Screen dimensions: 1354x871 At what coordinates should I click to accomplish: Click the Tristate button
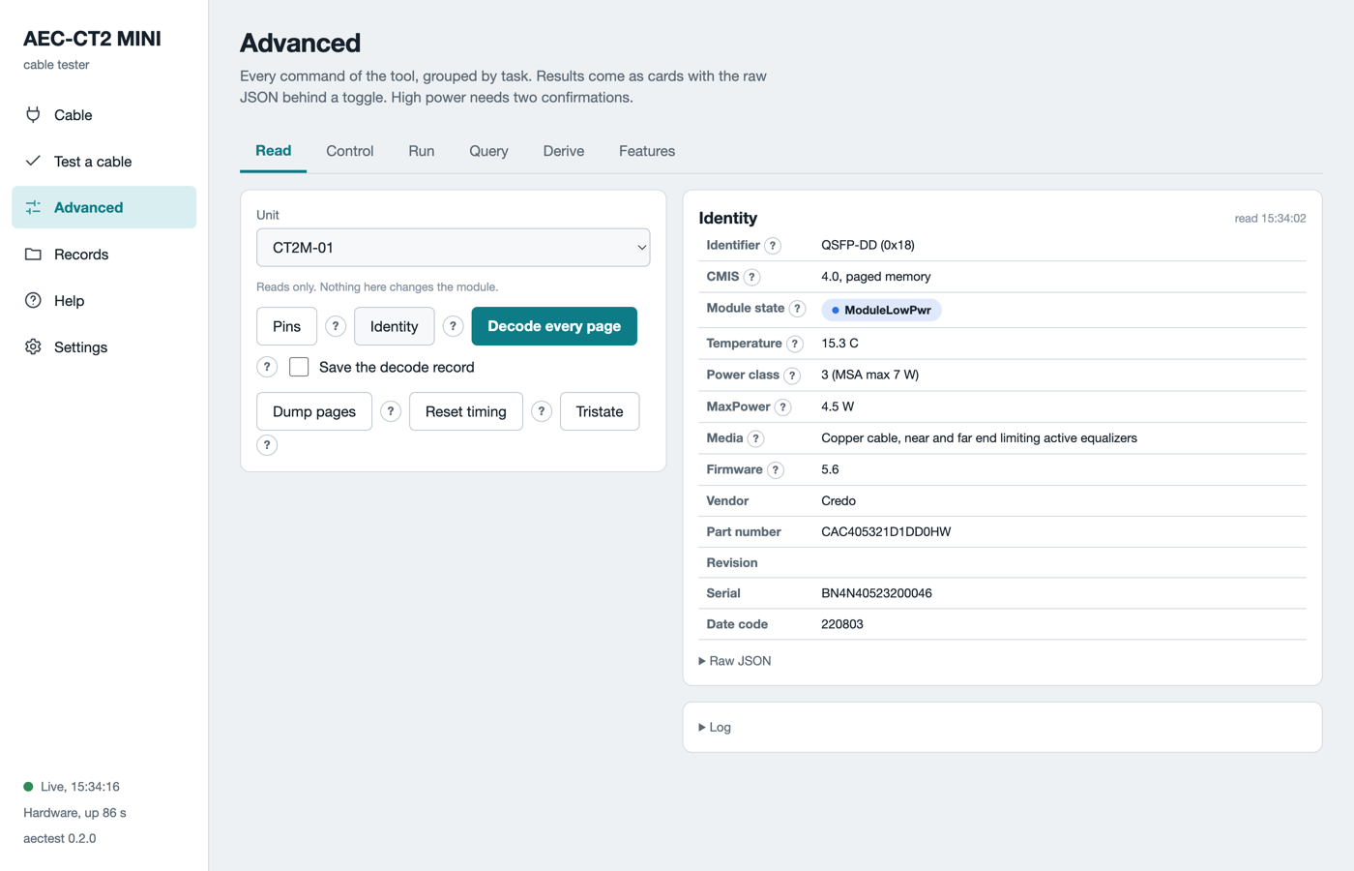(x=600, y=411)
